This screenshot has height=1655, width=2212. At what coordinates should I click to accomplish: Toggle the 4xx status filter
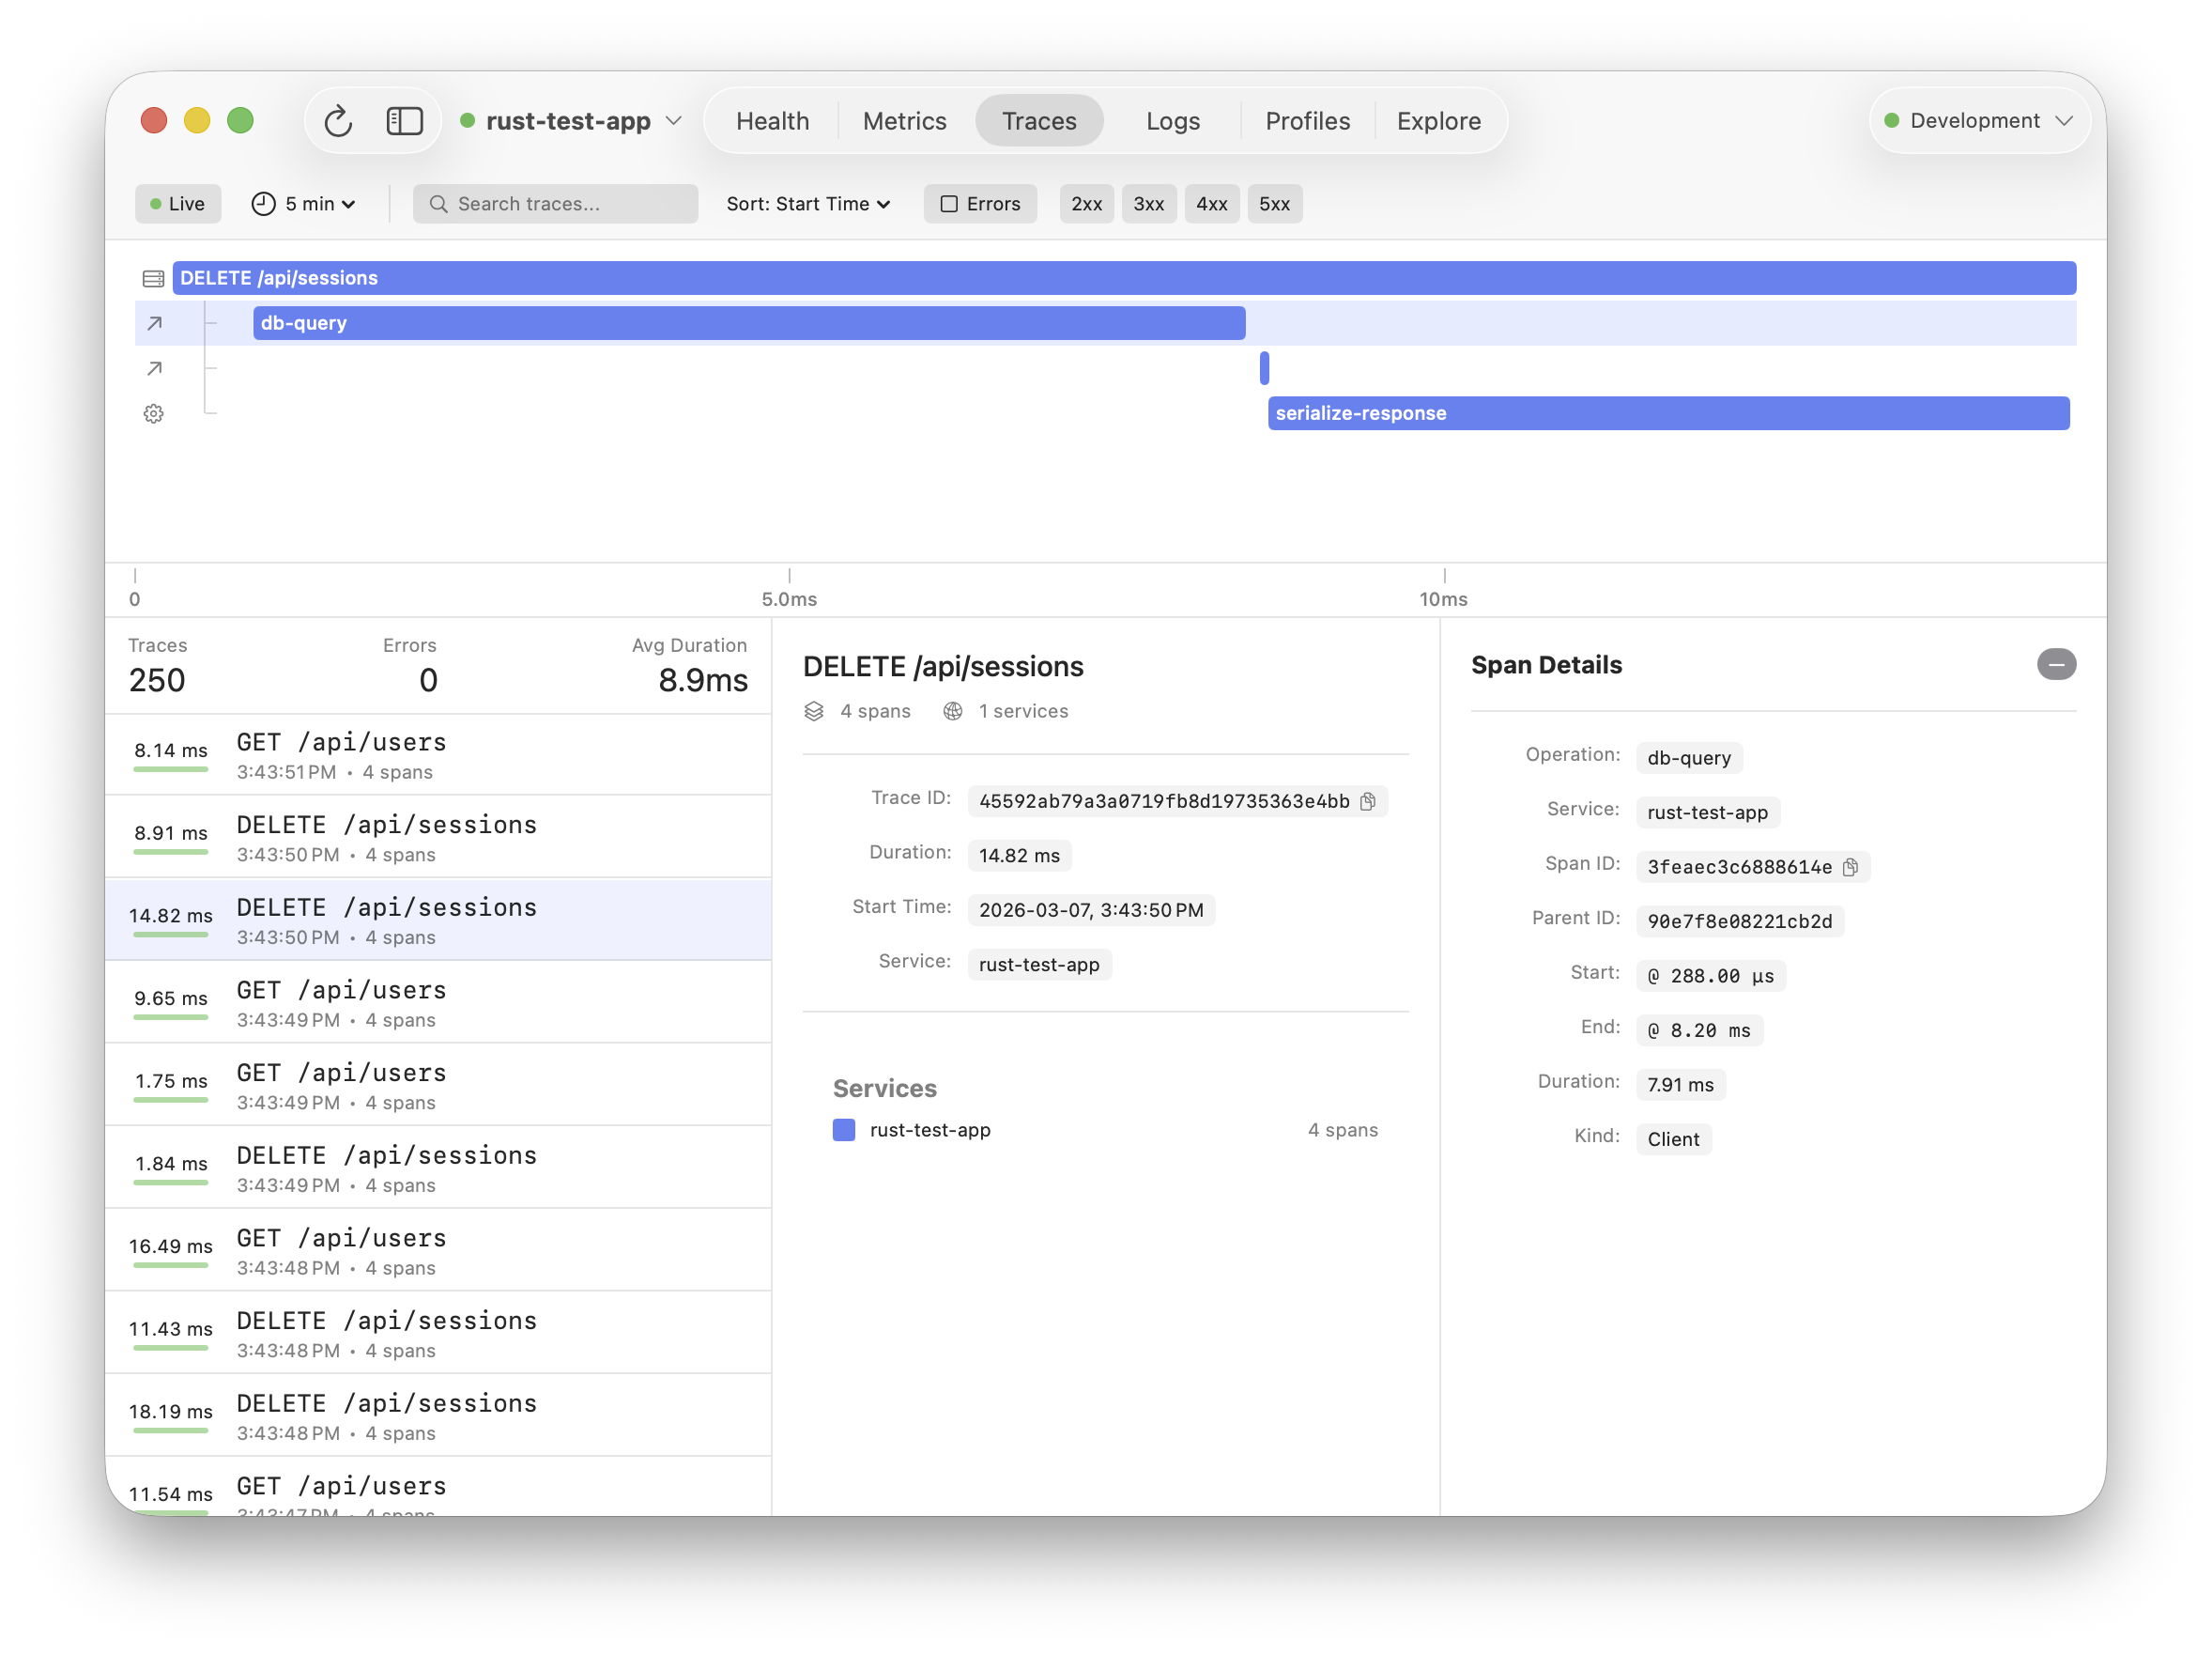1211,204
